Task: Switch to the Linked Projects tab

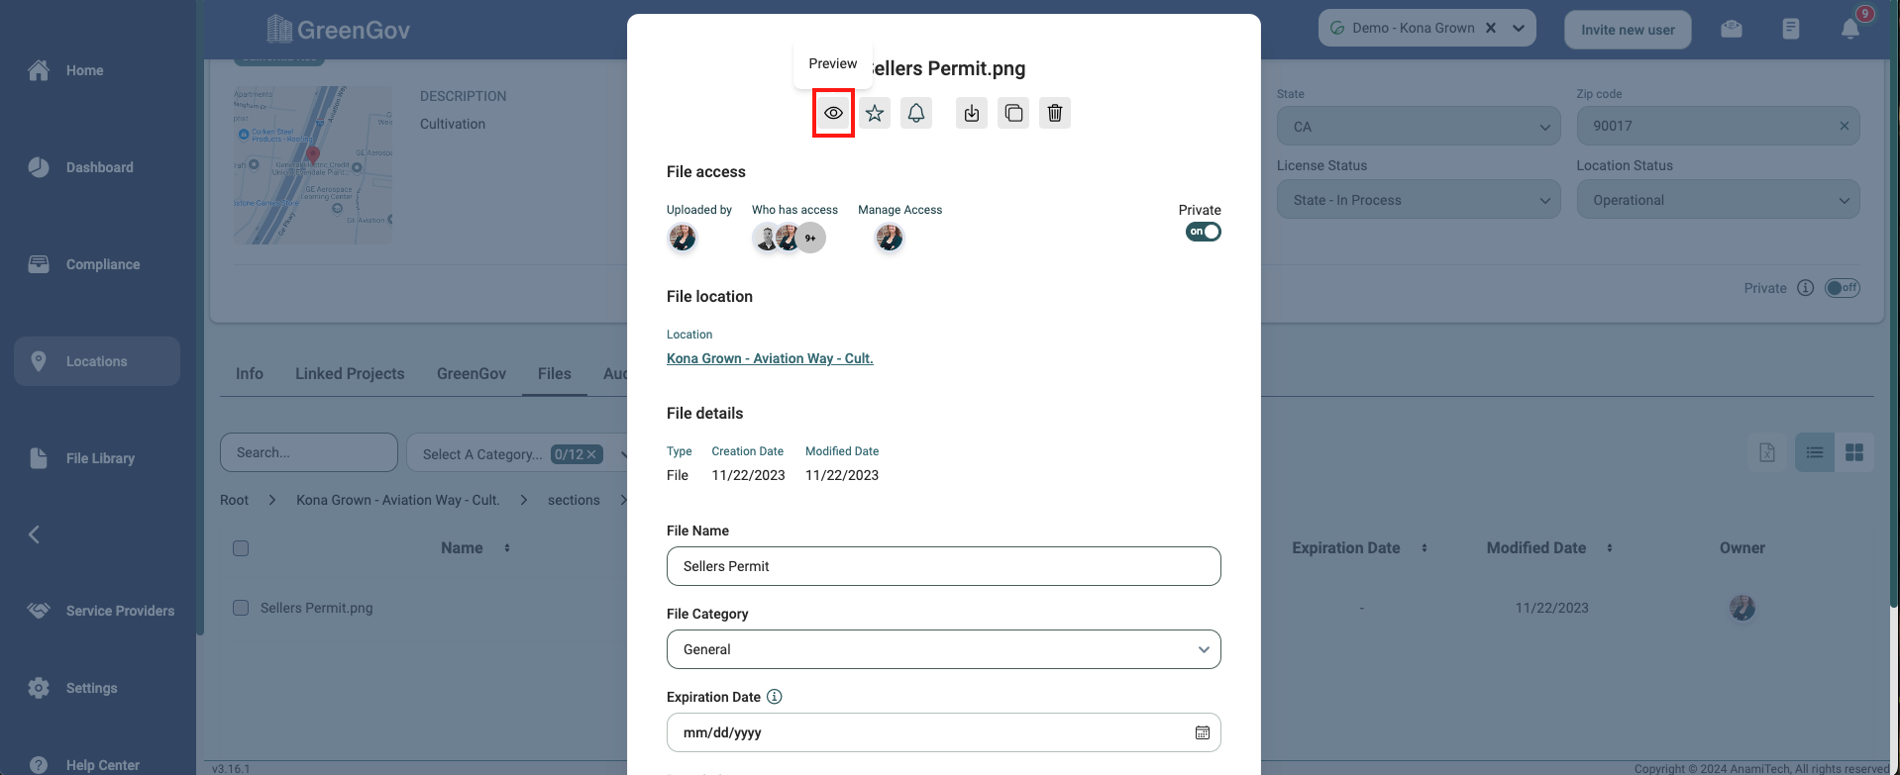Action: coord(350,373)
